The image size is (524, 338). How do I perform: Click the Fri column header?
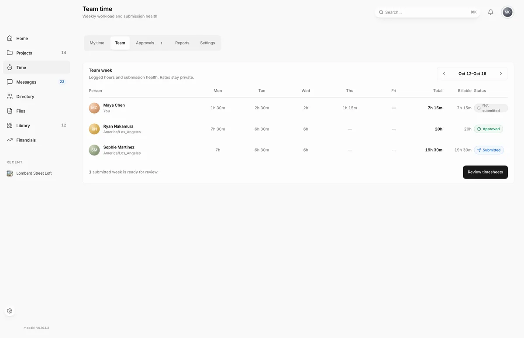click(393, 91)
